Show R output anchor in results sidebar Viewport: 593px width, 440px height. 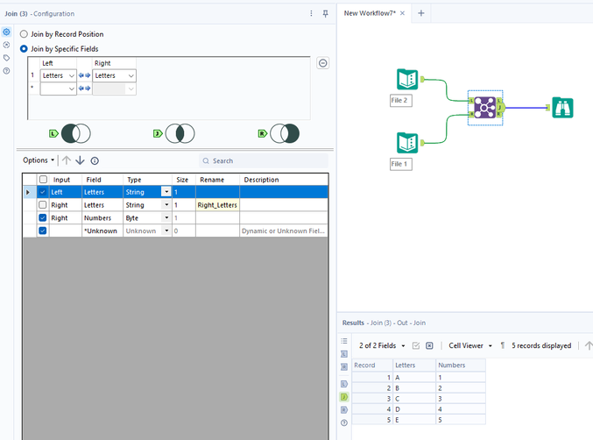click(344, 409)
